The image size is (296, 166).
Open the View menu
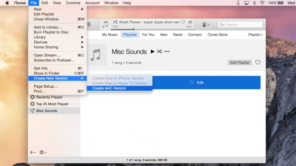pos(57,3)
